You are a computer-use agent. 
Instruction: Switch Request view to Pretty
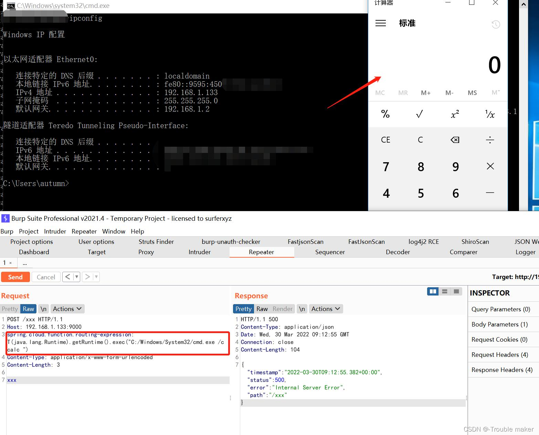pyautogui.click(x=10, y=309)
